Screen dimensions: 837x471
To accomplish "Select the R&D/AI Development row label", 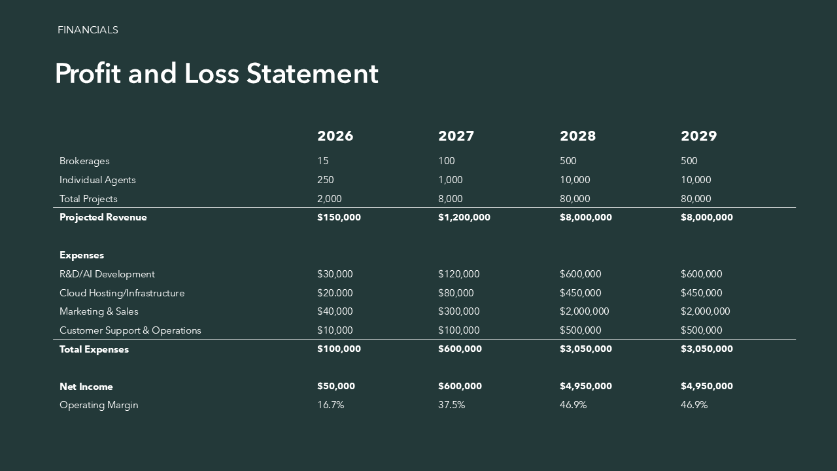I will click(x=107, y=274).
